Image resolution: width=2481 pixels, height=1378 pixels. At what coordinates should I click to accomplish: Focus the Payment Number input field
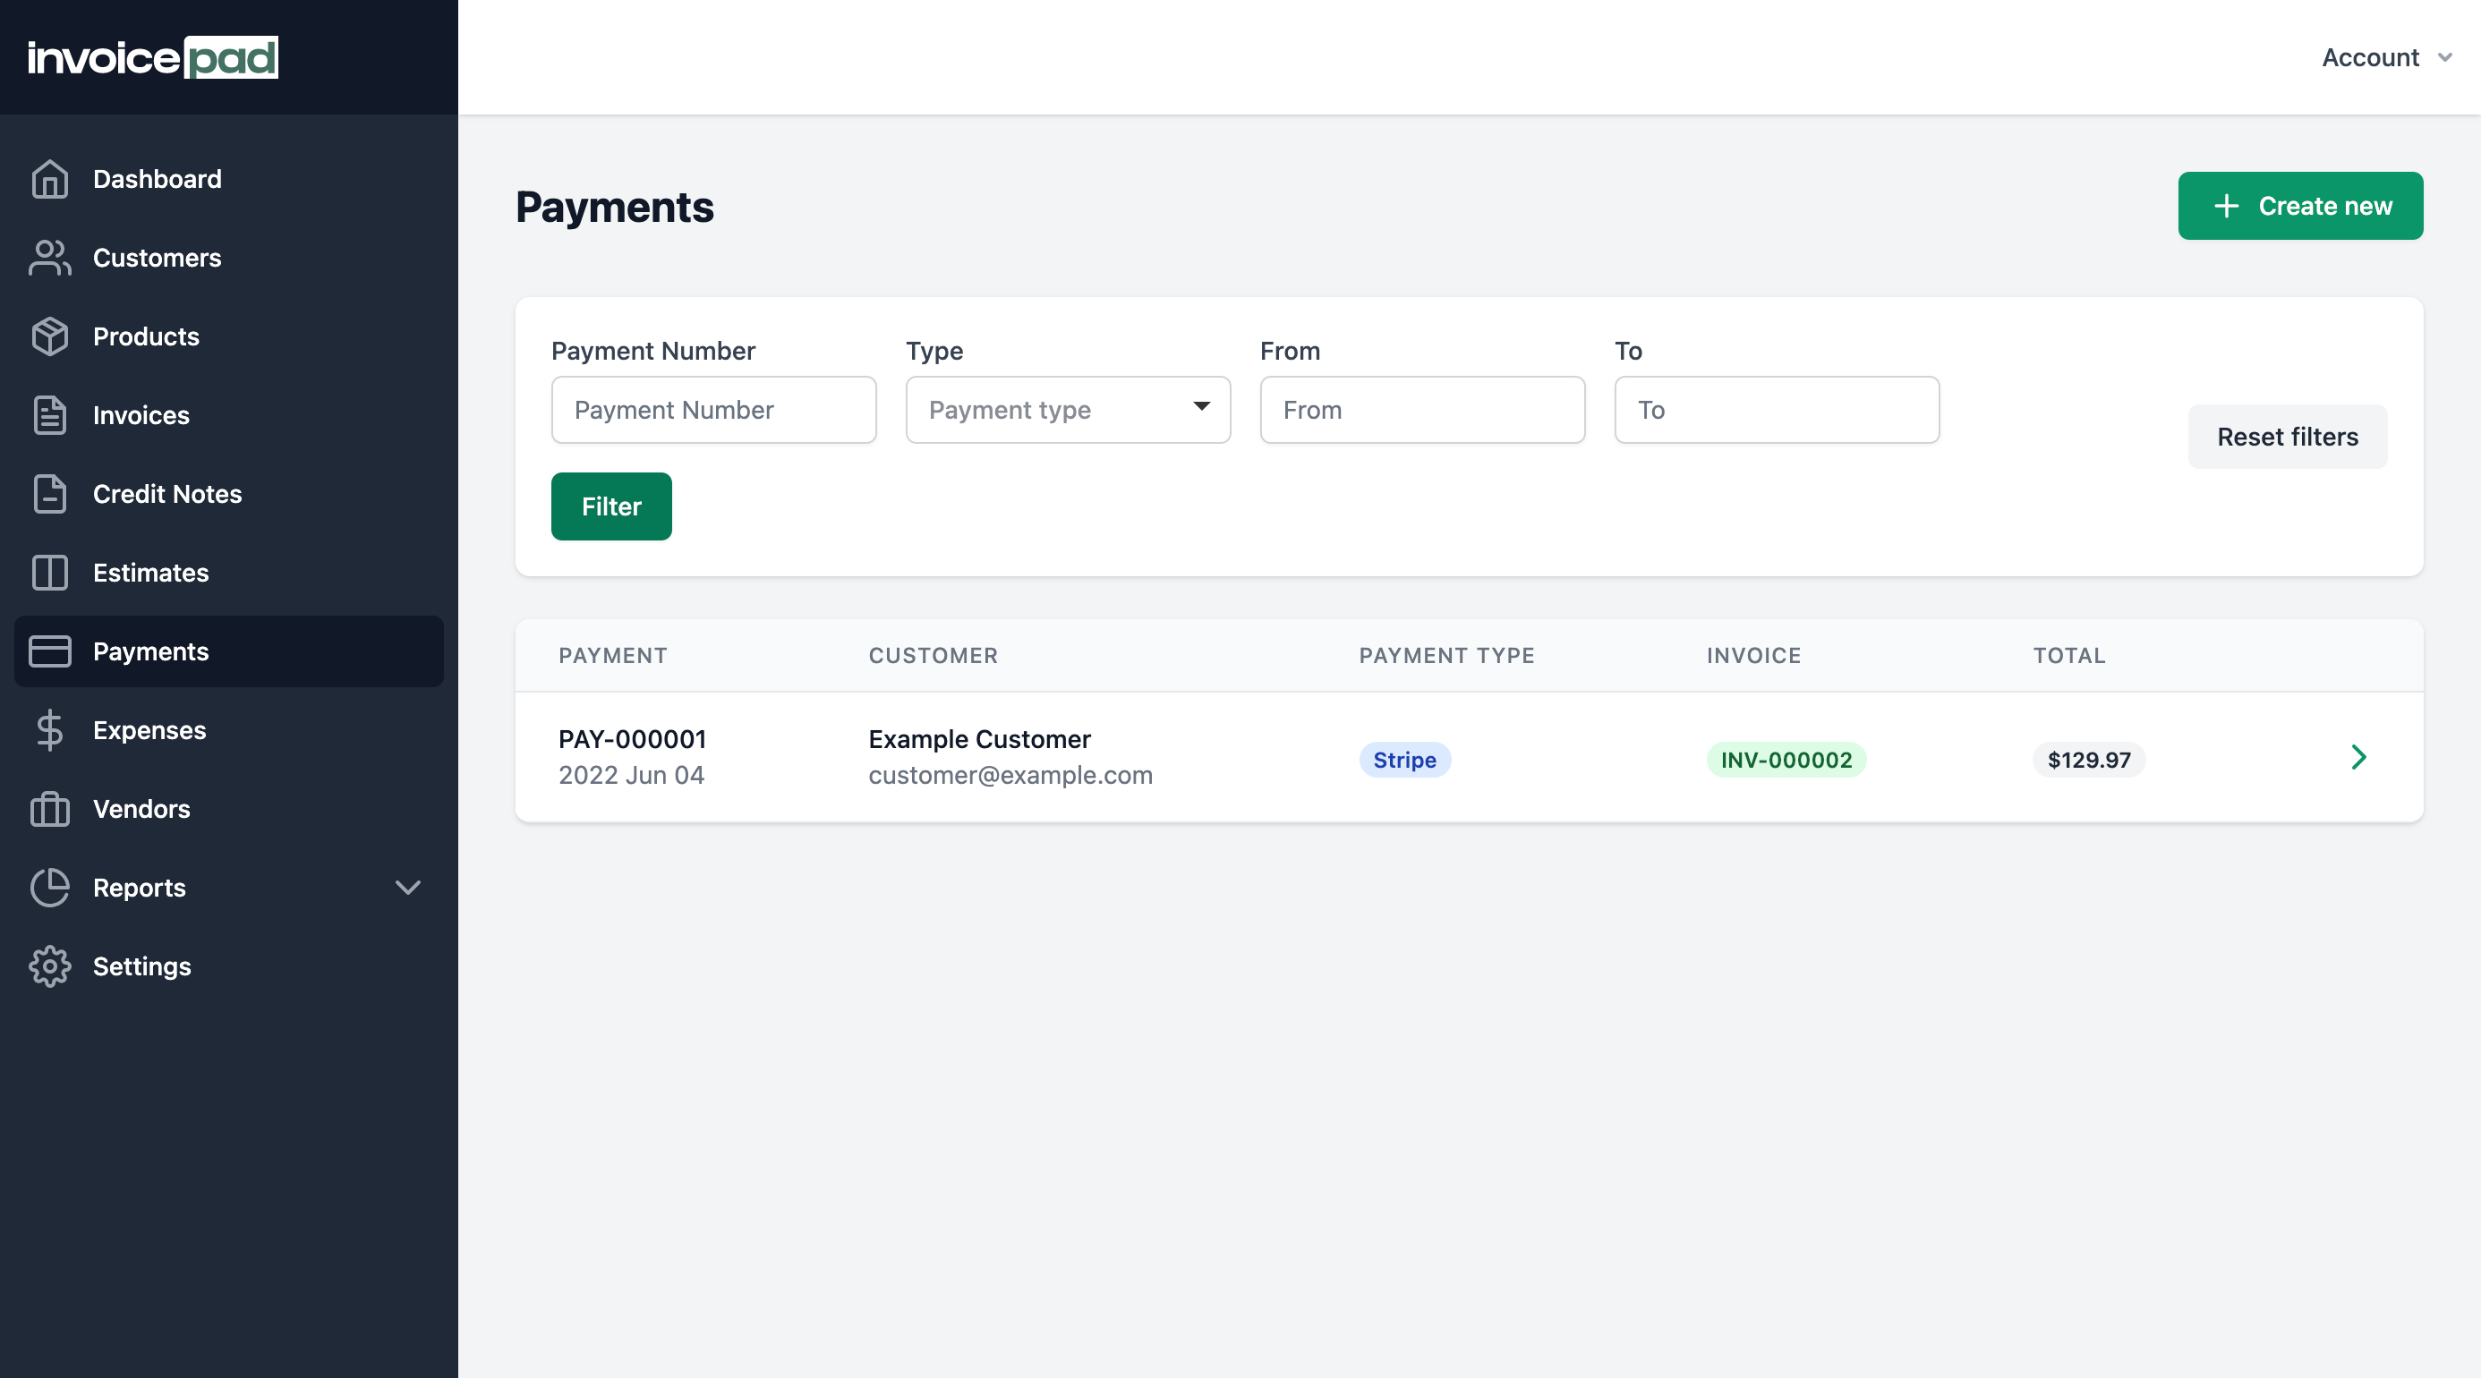coord(713,410)
